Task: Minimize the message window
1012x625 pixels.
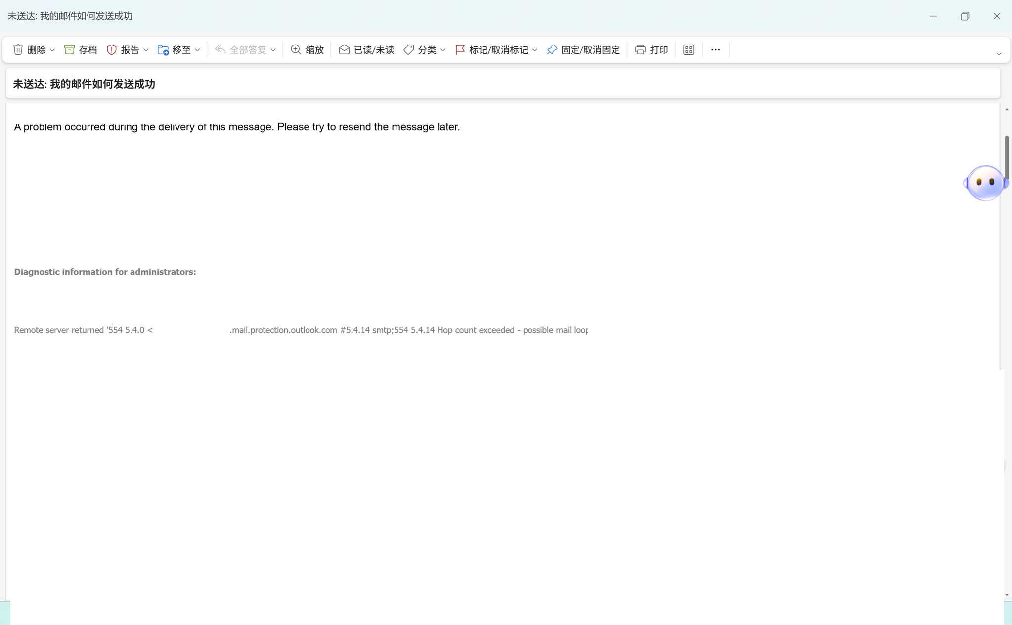Action: click(933, 16)
